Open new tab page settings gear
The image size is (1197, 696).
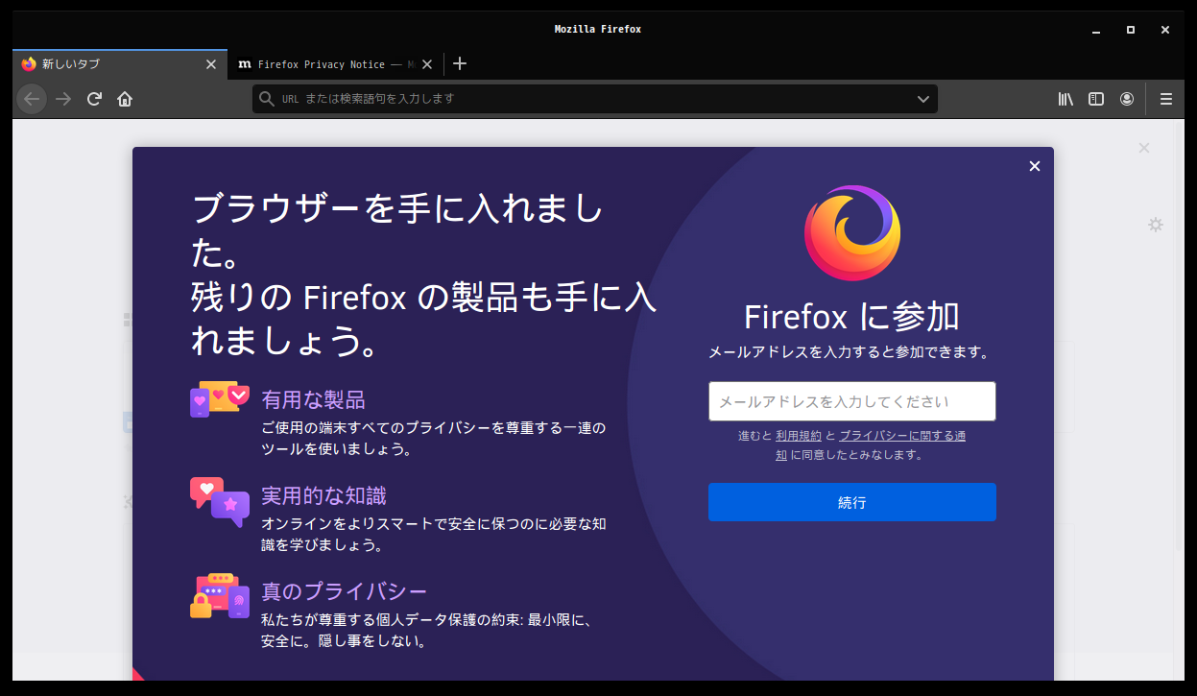coord(1156,225)
